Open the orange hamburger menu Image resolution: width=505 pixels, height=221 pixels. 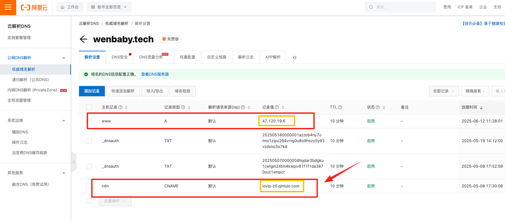pyautogui.click(x=8, y=7)
